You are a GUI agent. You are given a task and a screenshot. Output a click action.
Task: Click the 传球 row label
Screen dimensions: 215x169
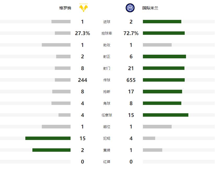107,80
